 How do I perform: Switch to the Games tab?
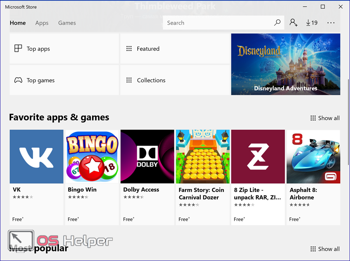point(67,23)
